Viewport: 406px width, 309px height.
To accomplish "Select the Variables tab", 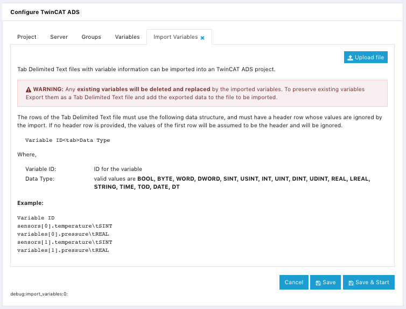I will coord(127,37).
